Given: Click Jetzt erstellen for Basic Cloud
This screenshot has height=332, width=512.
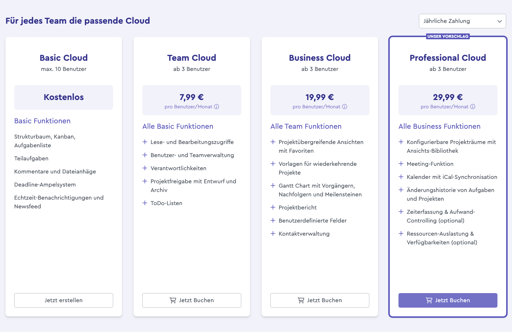Looking at the screenshot, I should pyautogui.click(x=64, y=300).
